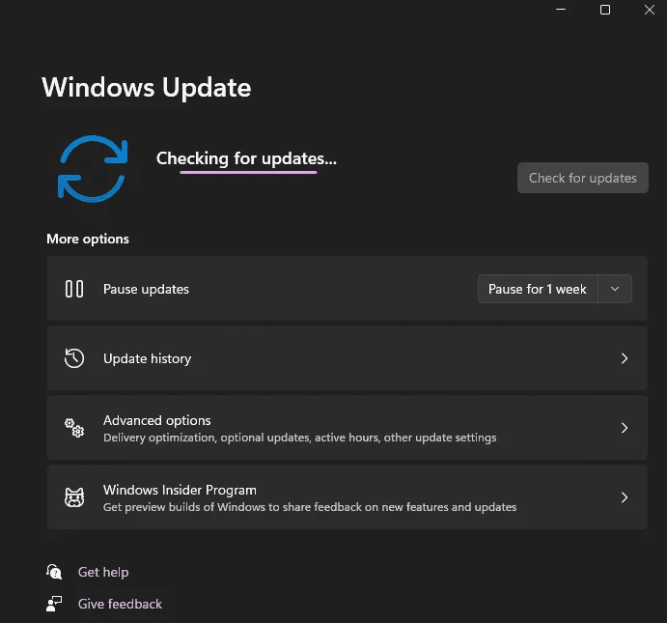Click the More options section heading
The height and width of the screenshot is (623, 667).
[x=88, y=239]
